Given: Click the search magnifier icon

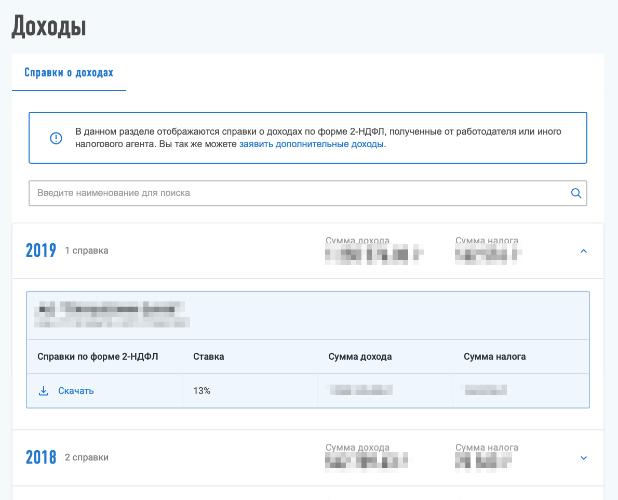Looking at the screenshot, I should point(576,193).
